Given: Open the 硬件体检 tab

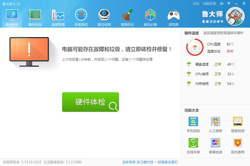Looking at the screenshot, I should [x=12, y=17].
